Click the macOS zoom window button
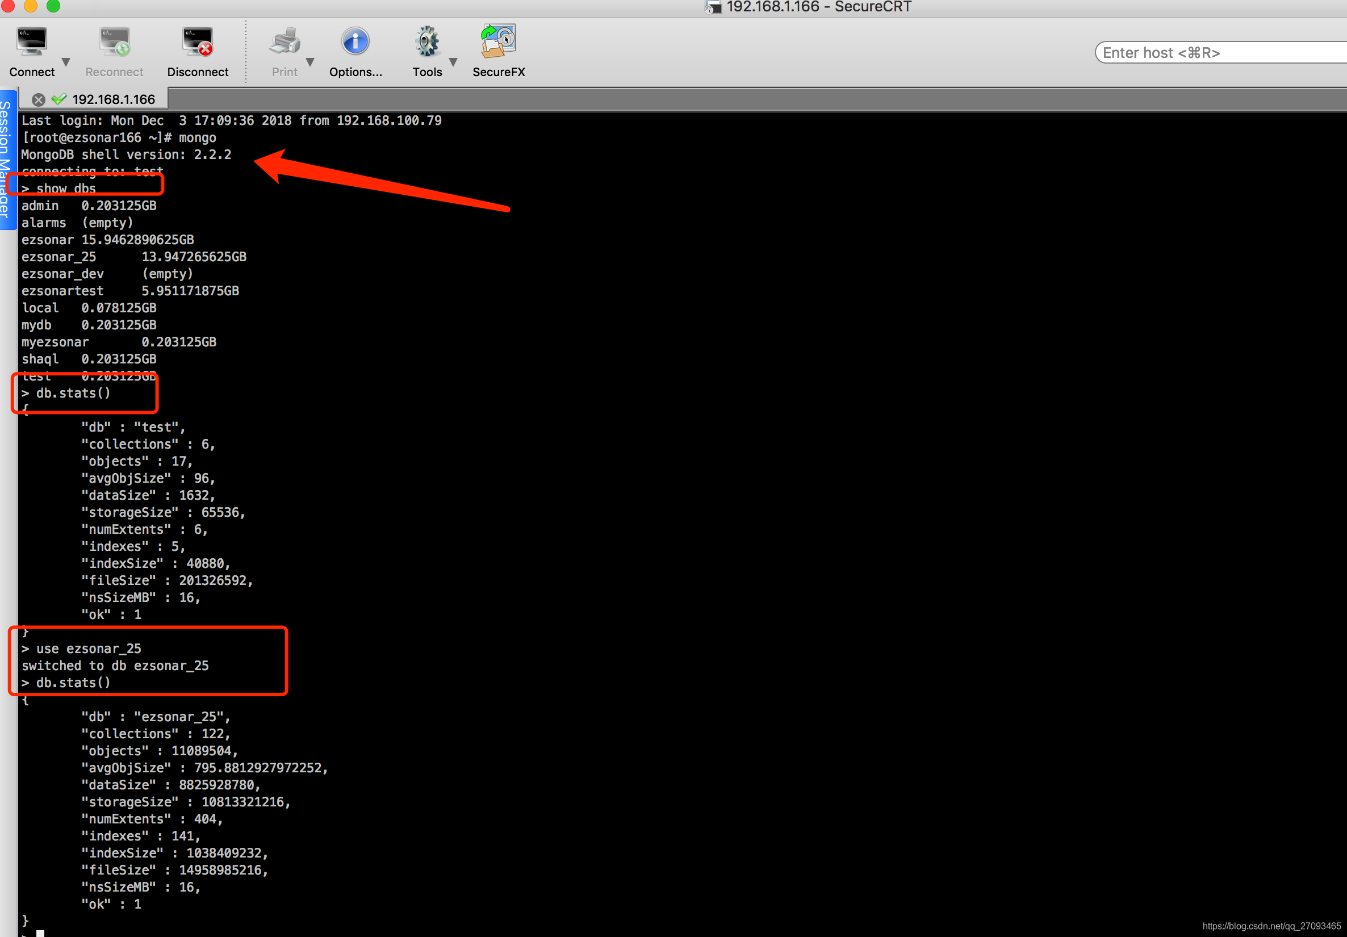Screen dimensions: 1347x937 point(53,6)
